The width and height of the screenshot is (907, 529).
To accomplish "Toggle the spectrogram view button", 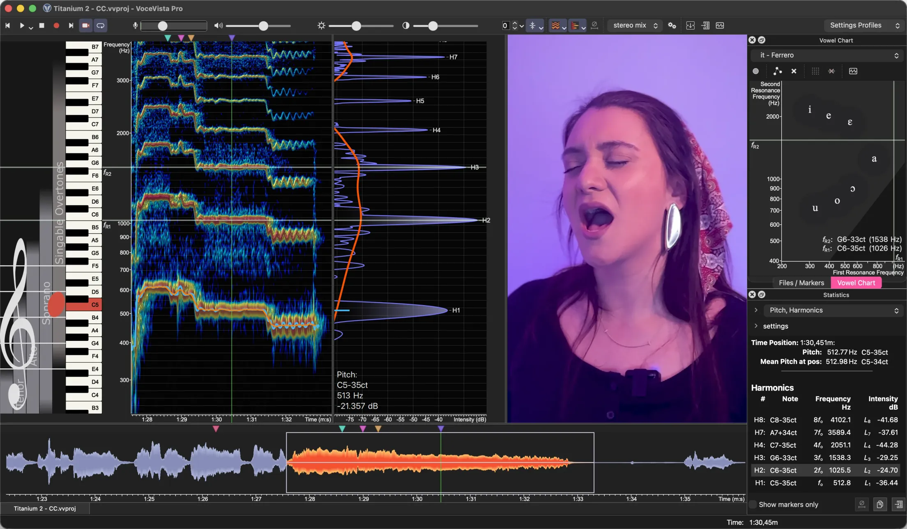I will tap(555, 25).
